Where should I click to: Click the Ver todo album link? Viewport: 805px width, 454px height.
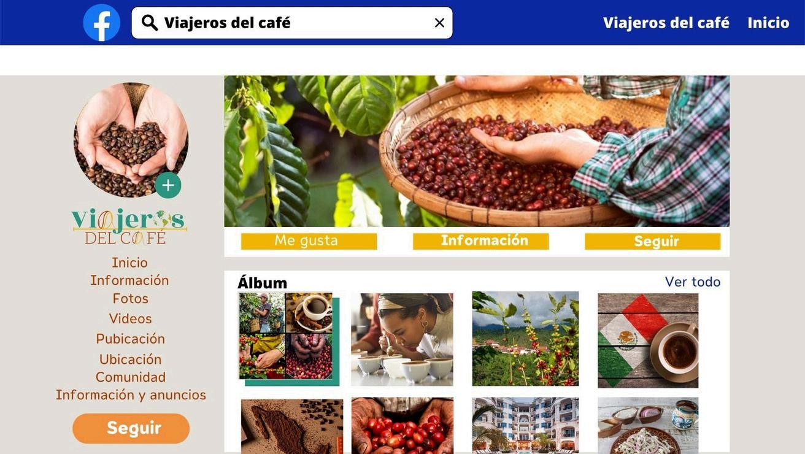(x=693, y=282)
